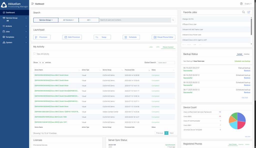Switch to the Jobs activity tab
256x148 pixels.
[x=151, y=47]
